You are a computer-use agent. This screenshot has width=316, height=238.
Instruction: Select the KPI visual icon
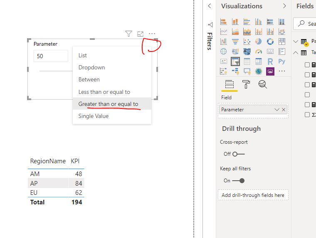[x=224, y=61]
